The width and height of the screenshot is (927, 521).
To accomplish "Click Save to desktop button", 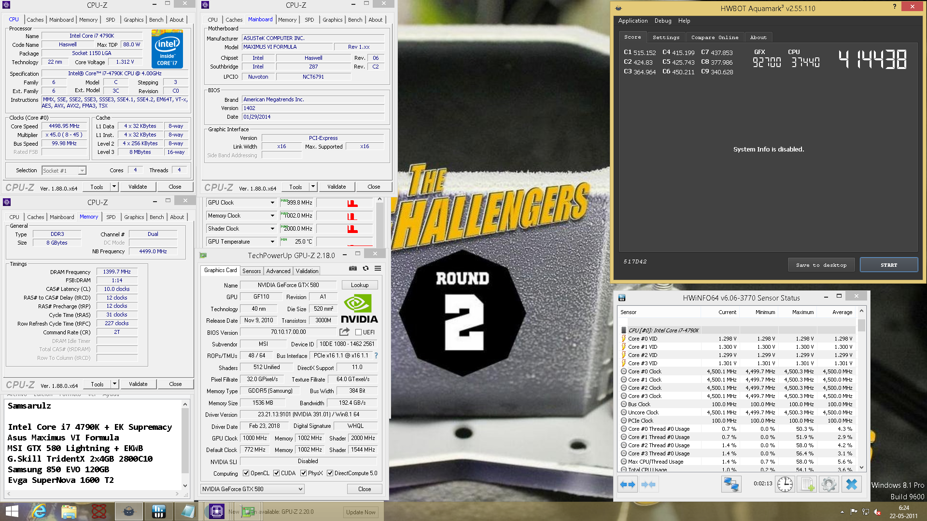I will pos(821,265).
